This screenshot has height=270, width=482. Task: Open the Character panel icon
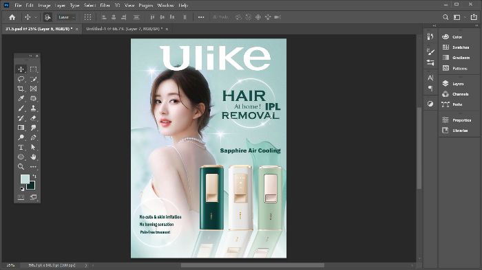(x=430, y=78)
